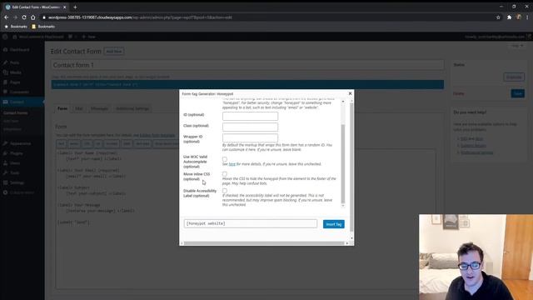Focus the Class (optional) input field
This screenshot has height=300, width=533.
[250, 127]
